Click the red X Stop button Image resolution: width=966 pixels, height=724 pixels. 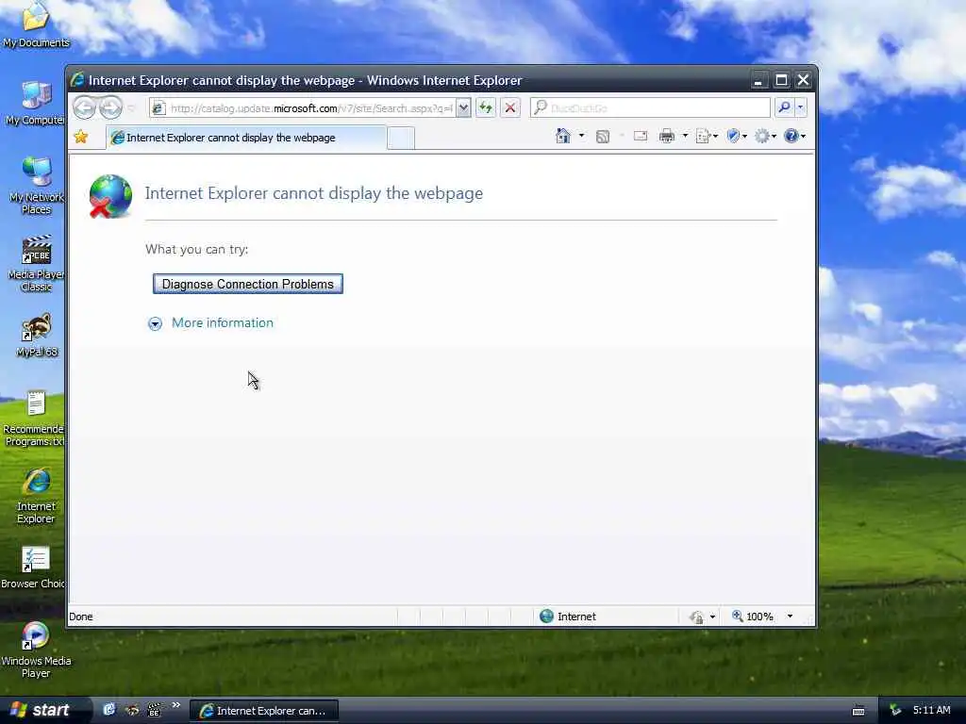point(510,108)
